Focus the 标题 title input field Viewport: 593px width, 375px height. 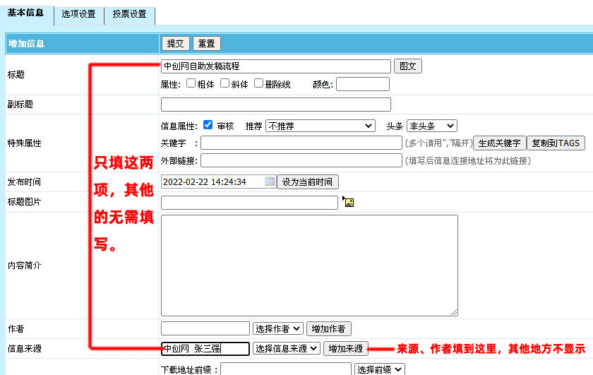point(276,66)
